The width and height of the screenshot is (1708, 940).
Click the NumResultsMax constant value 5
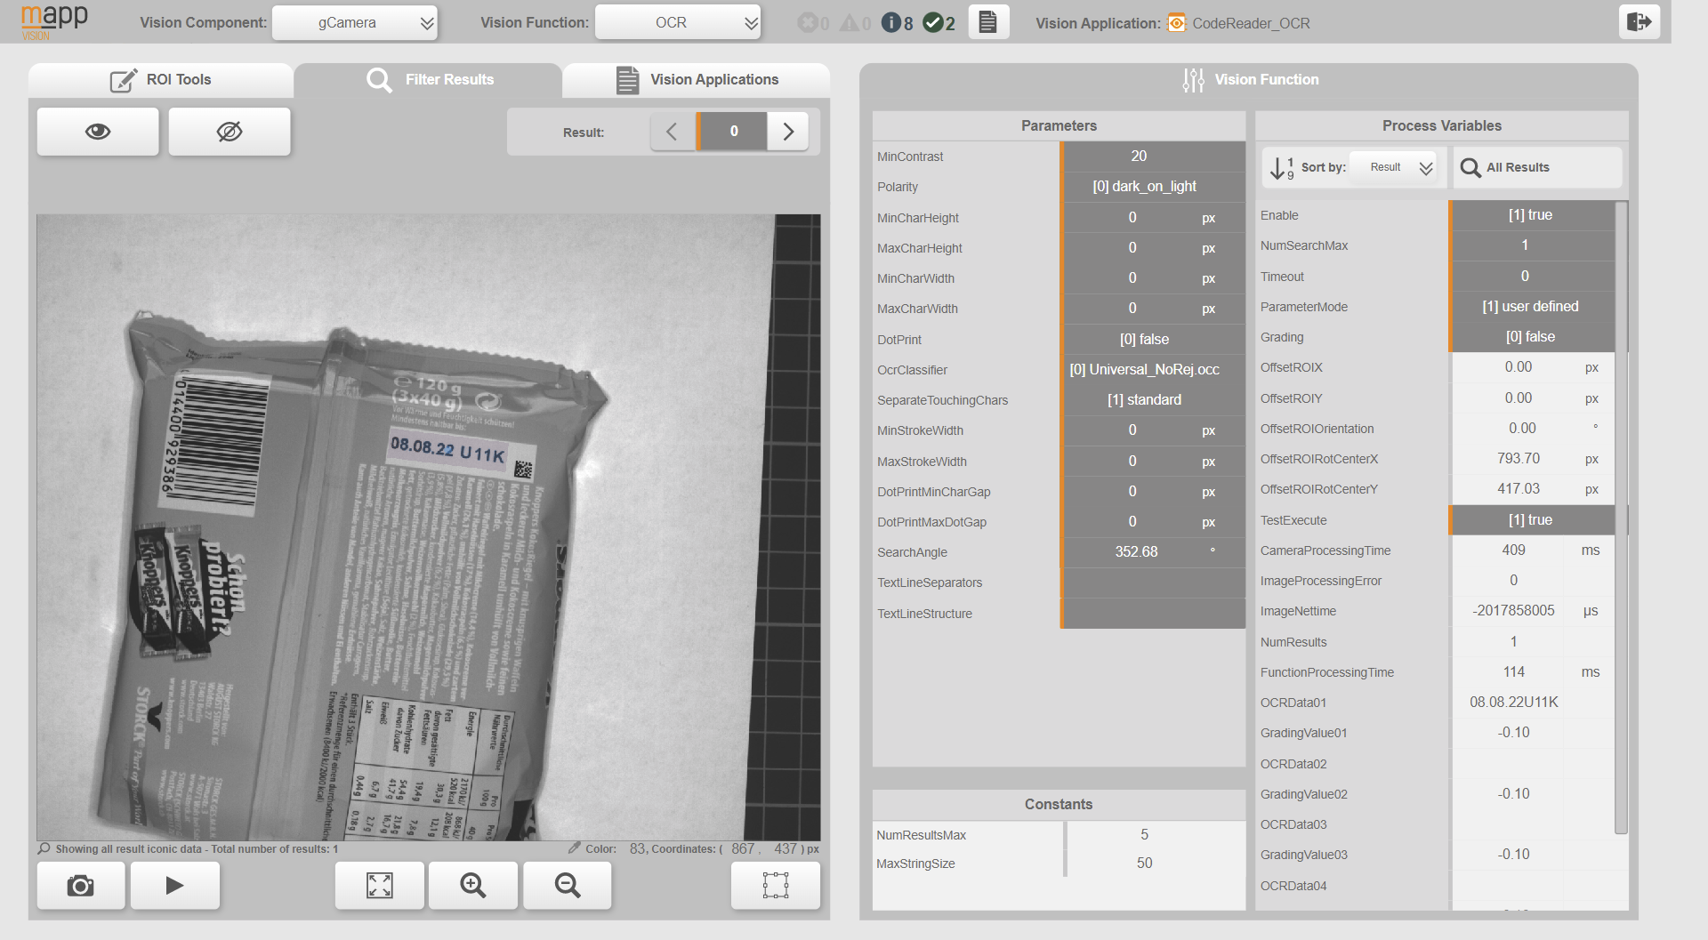click(1144, 835)
